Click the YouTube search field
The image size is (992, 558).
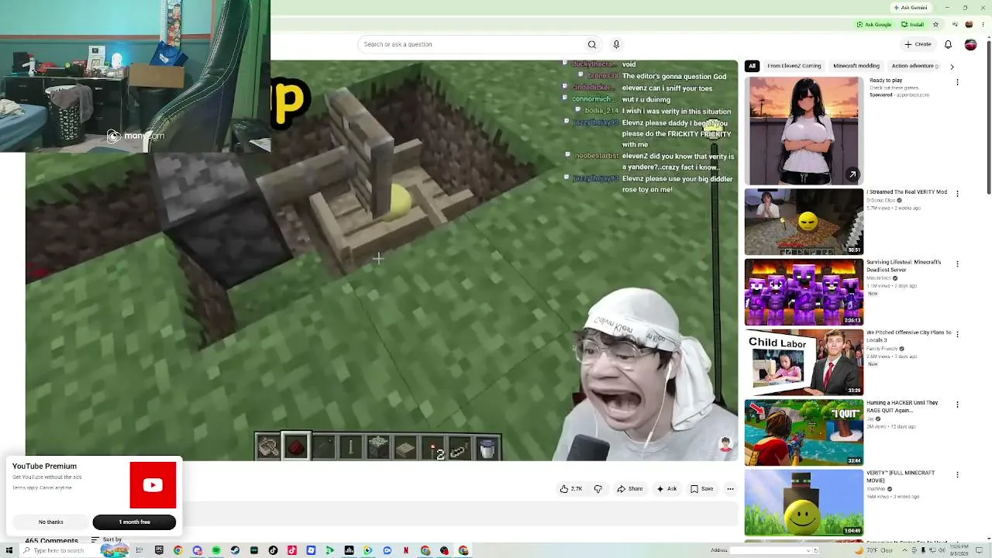coord(470,44)
